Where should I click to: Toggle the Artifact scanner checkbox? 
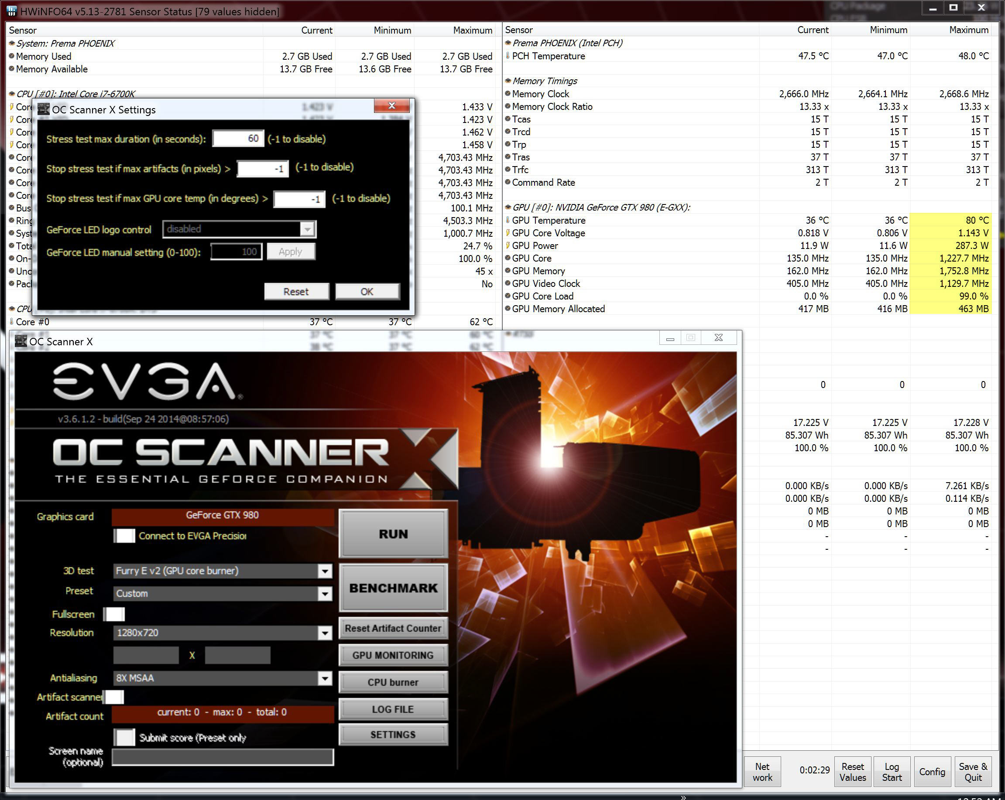coord(114,697)
